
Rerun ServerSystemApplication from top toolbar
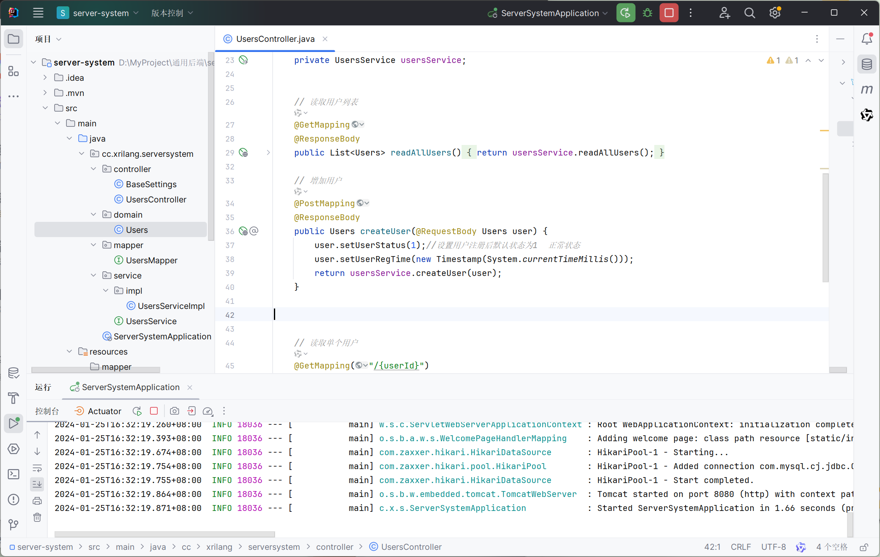626,13
